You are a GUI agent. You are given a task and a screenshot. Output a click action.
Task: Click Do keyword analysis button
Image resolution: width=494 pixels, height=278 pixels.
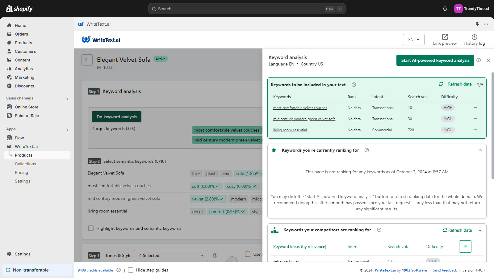tap(116, 117)
